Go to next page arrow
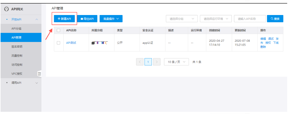The image size is (290, 114). click(157, 62)
